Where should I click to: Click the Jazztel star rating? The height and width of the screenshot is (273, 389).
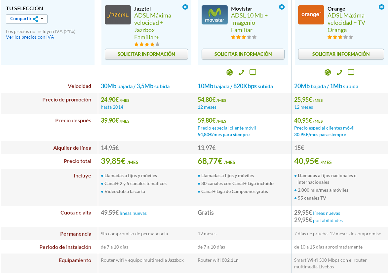(147, 44)
